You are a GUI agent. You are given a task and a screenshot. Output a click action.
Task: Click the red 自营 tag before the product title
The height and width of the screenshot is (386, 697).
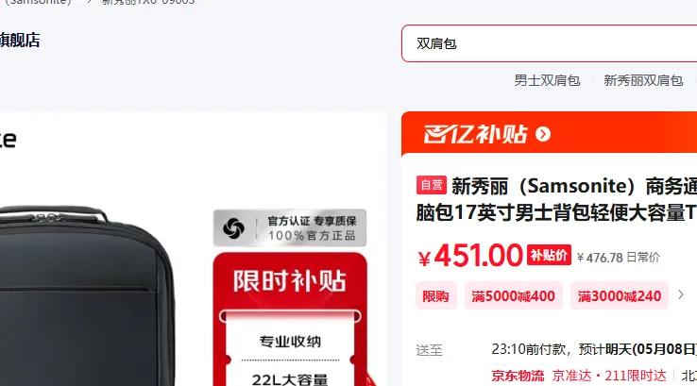tap(432, 185)
